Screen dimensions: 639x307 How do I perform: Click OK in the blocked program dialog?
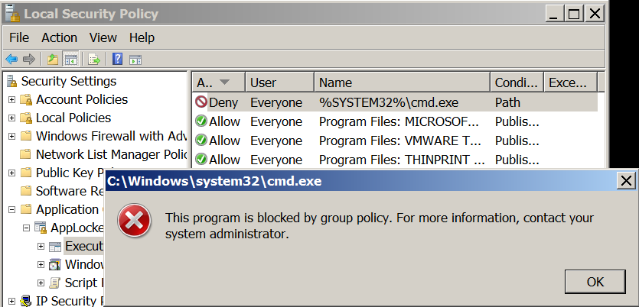pyautogui.click(x=595, y=281)
